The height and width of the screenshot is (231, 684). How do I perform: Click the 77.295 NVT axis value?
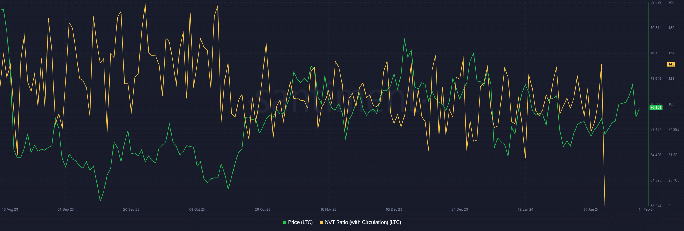coord(674,129)
